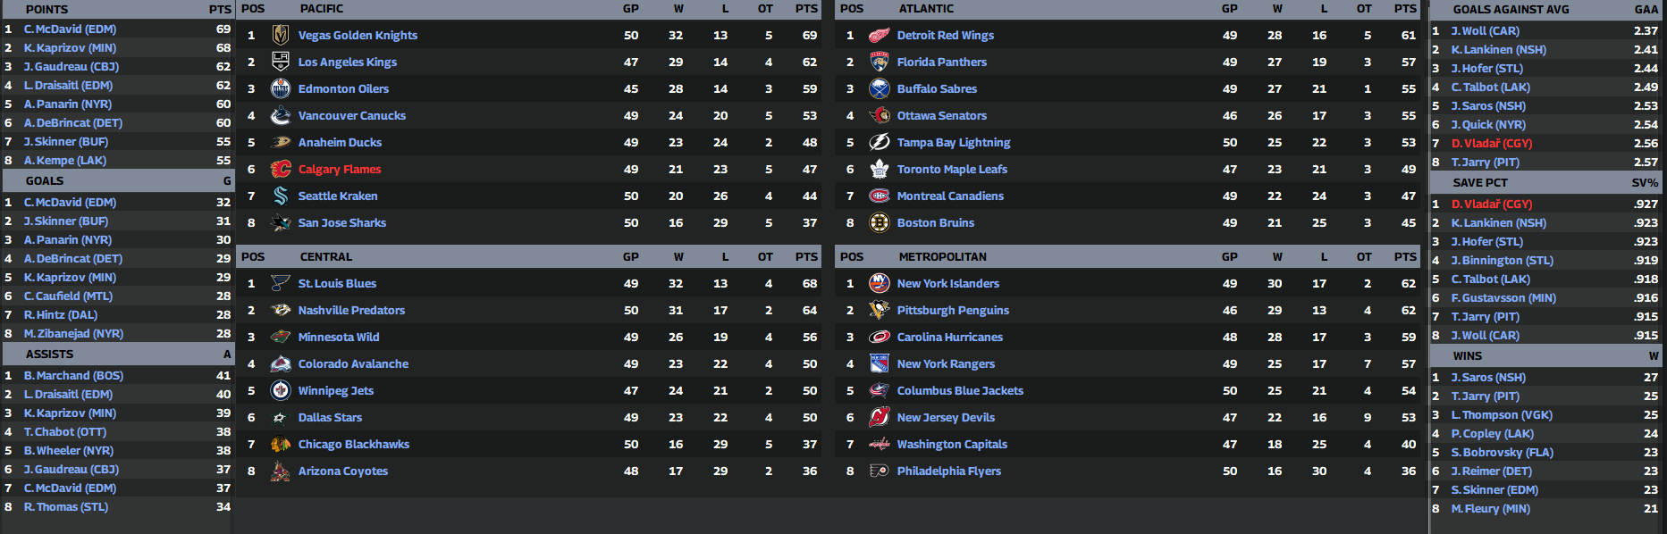Viewport: 1667px width, 534px height.
Task: Select B. Marchand in the Assists leaders
Action: pos(73,376)
